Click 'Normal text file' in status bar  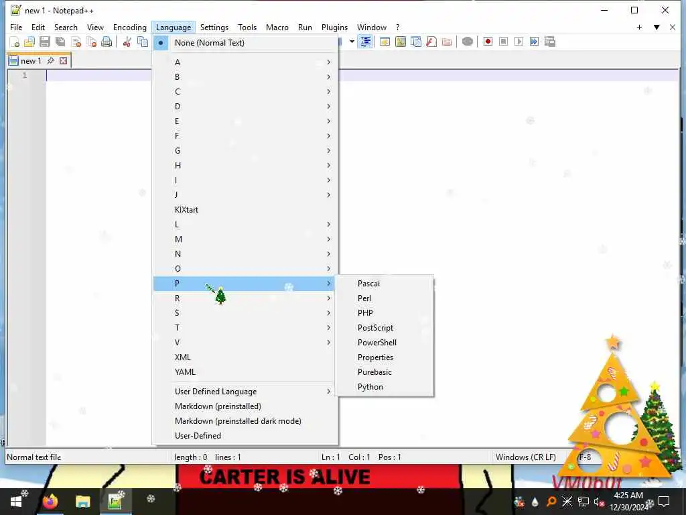tap(33, 457)
